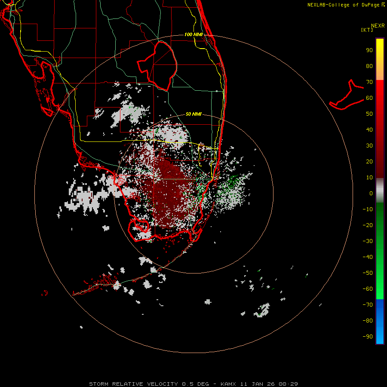387x387 pixels.
Task: Click the 100 NMI range ring label
Action: pyautogui.click(x=193, y=34)
